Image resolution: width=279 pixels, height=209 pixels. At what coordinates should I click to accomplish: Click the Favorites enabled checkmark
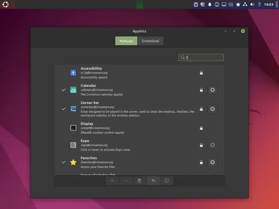64,162
